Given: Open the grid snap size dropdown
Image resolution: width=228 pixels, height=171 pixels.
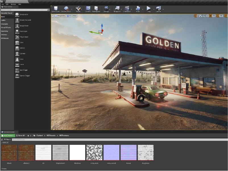Looking at the screenshot, I should [214, 16].
